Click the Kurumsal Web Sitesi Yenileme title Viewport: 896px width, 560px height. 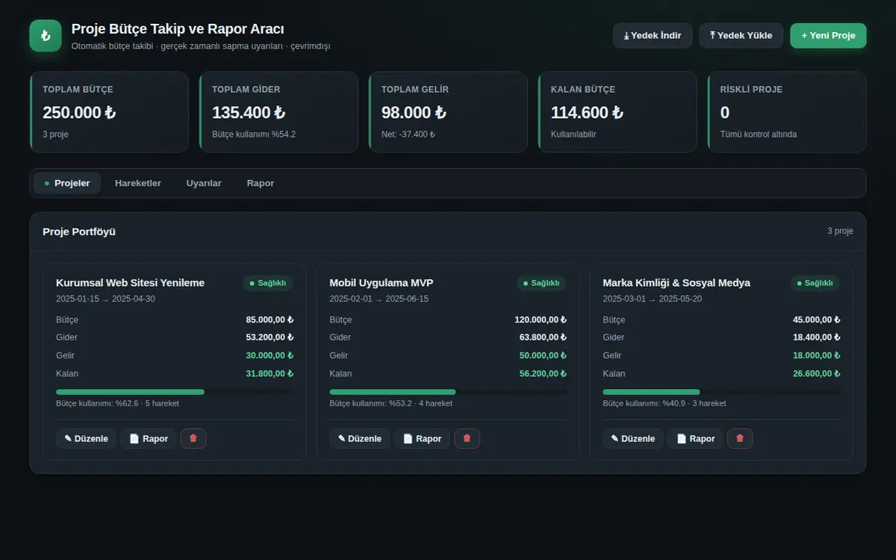click(x=130, y=283)
